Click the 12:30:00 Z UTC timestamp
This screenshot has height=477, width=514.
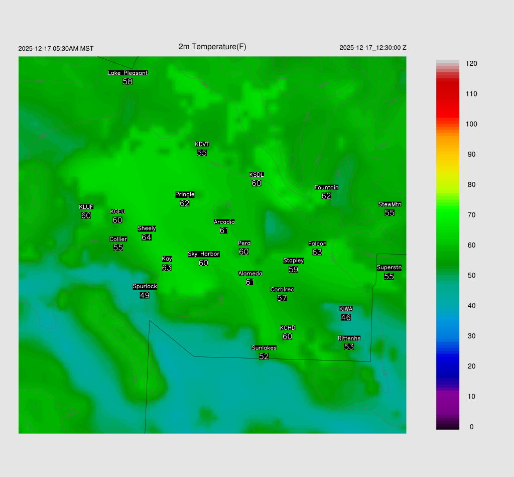pos(373,48)
